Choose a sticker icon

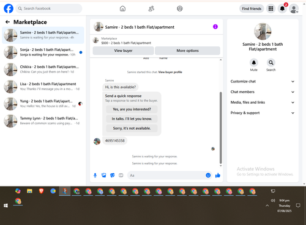(x=113, y=175)
